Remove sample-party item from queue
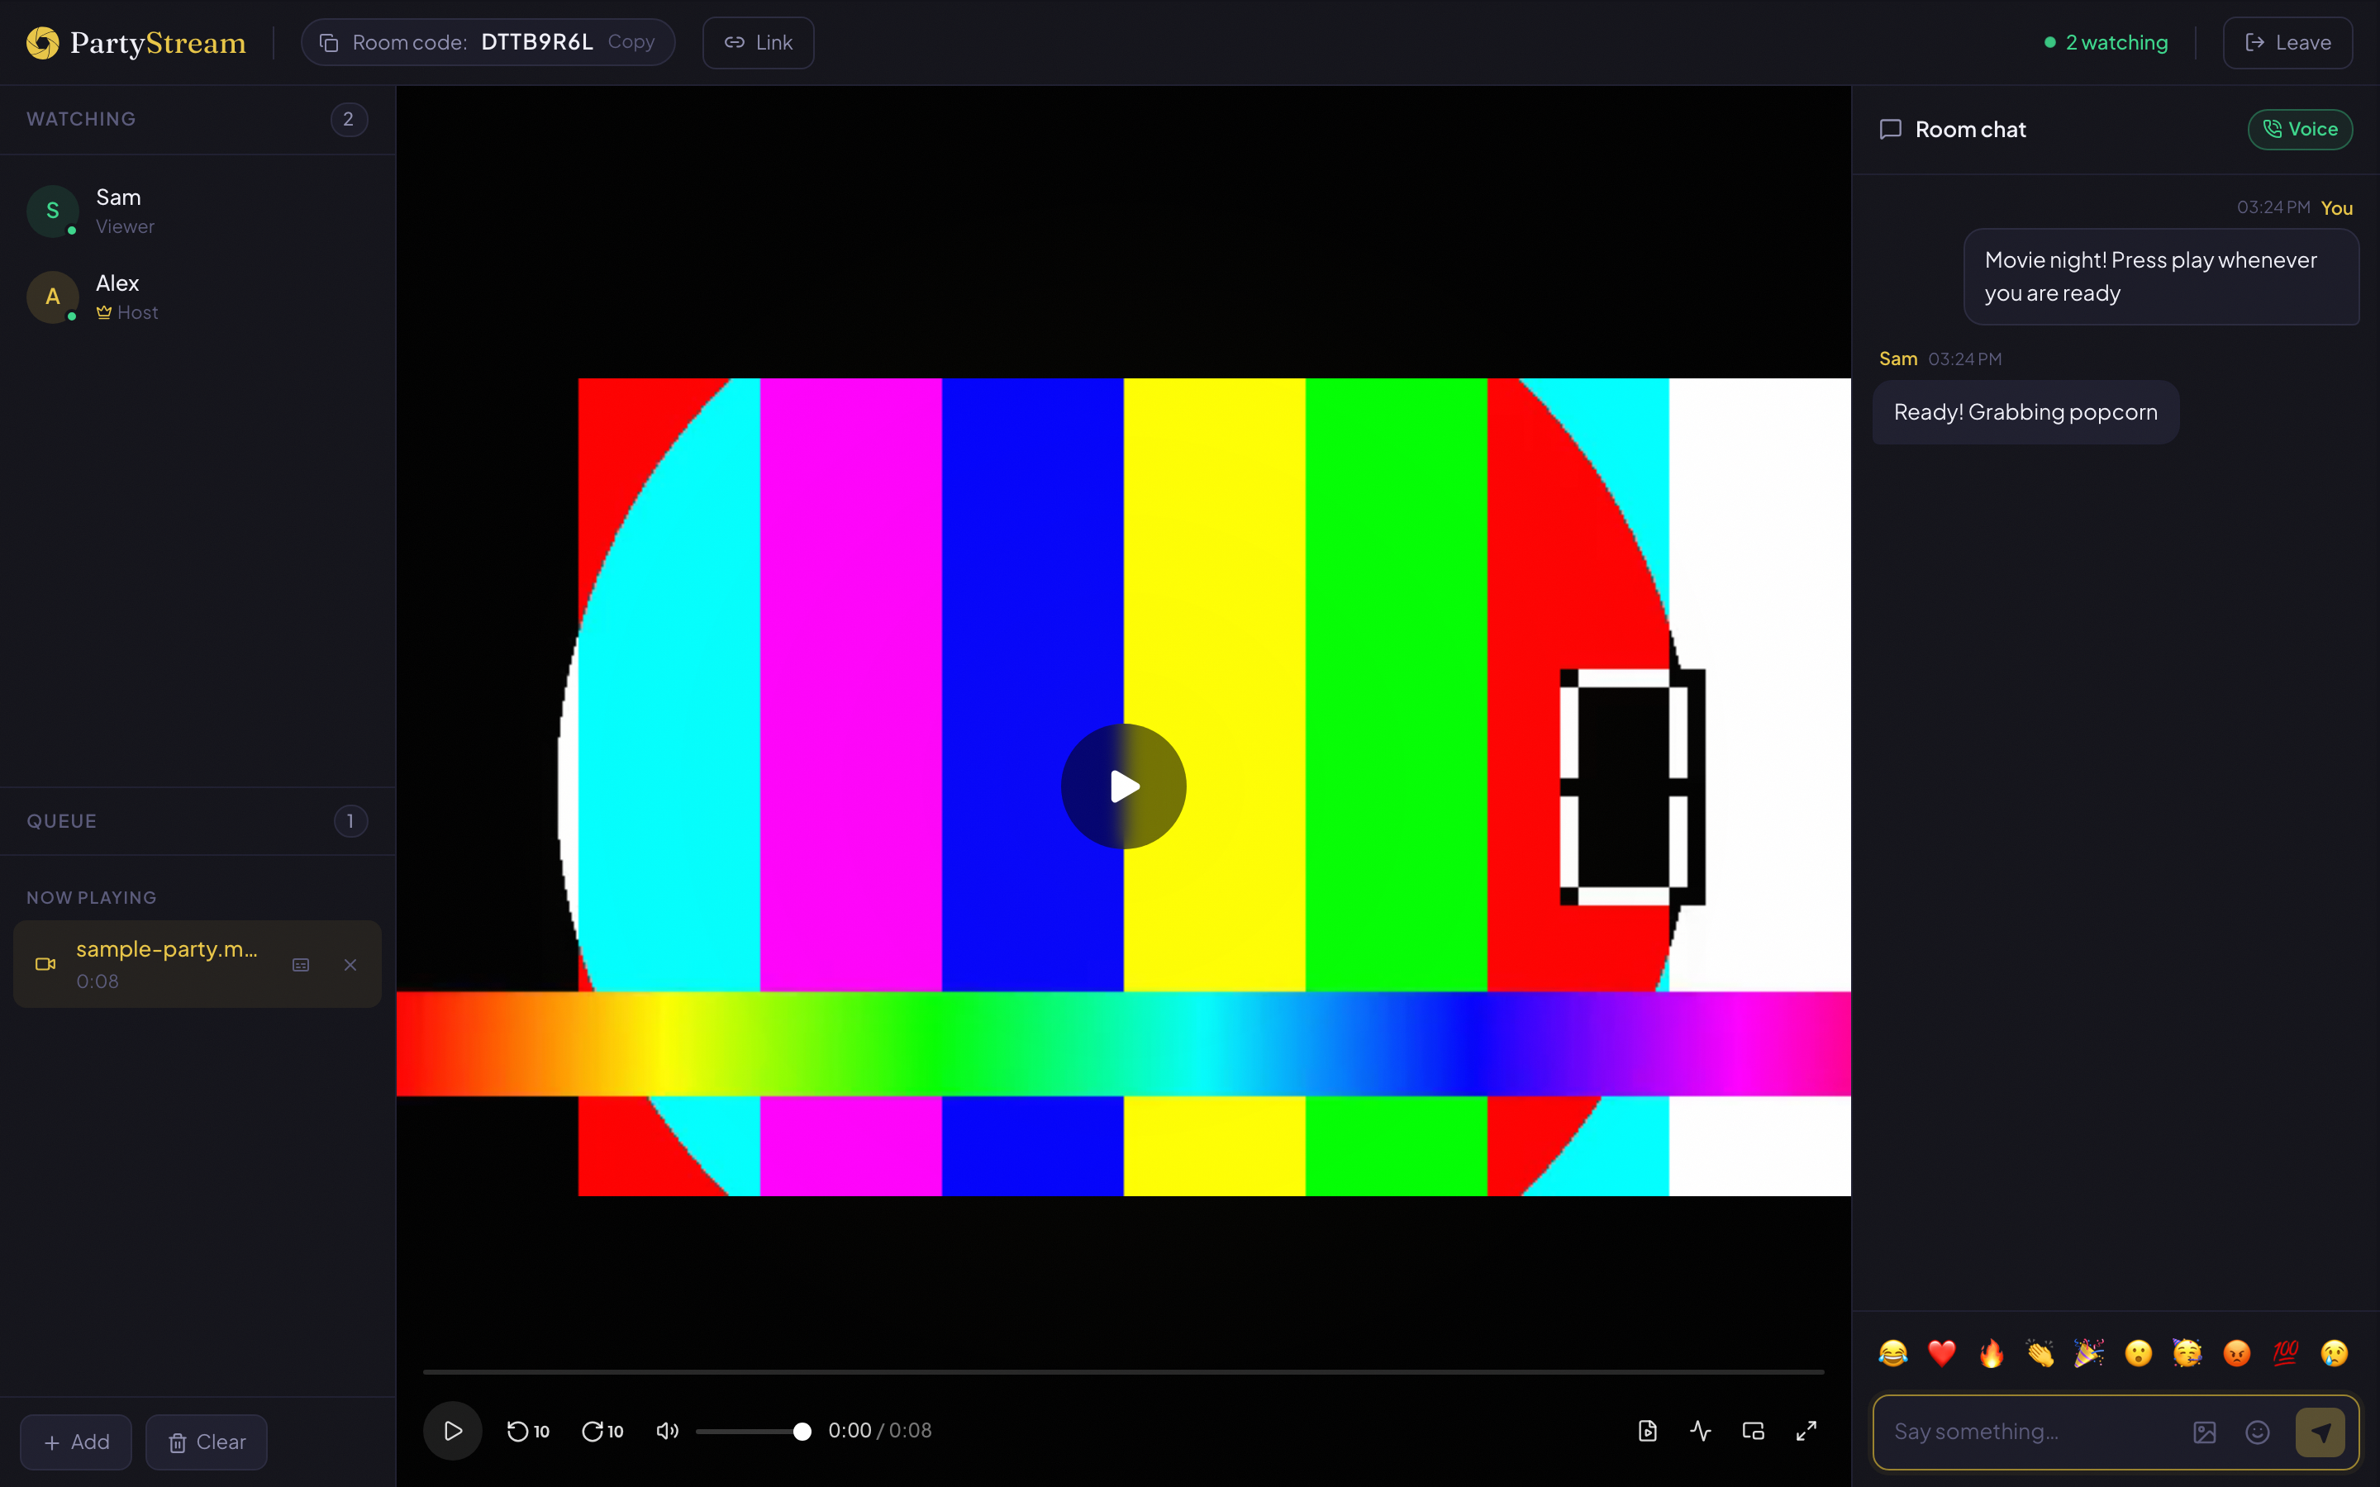2380x1487 pixels. pos(350,965)
